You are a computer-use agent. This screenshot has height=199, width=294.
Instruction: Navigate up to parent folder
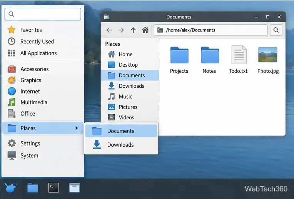133,30
